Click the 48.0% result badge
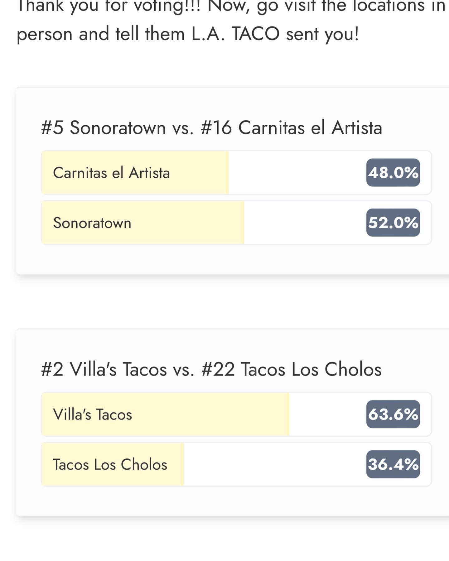The width and height of the screenshot is (449, 561). (x=393, y=173)
